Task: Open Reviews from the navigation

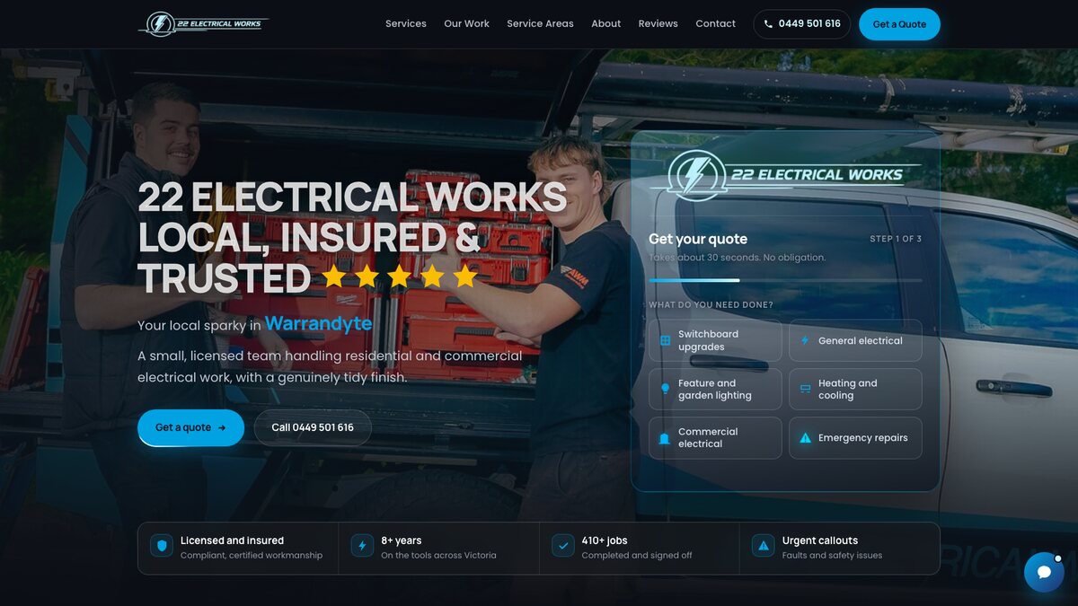Action: coord(658,24)
